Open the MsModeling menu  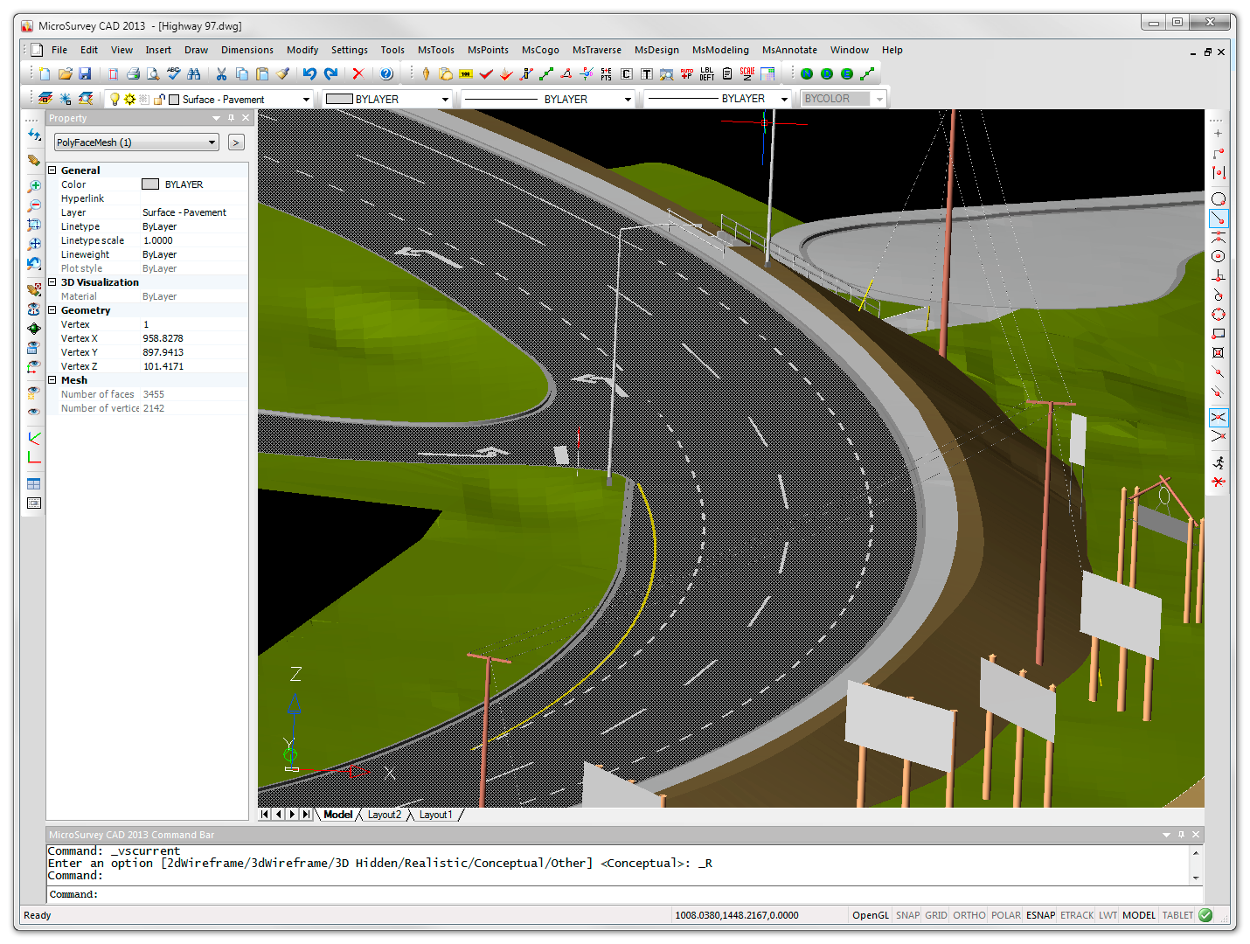pos(719,50)
